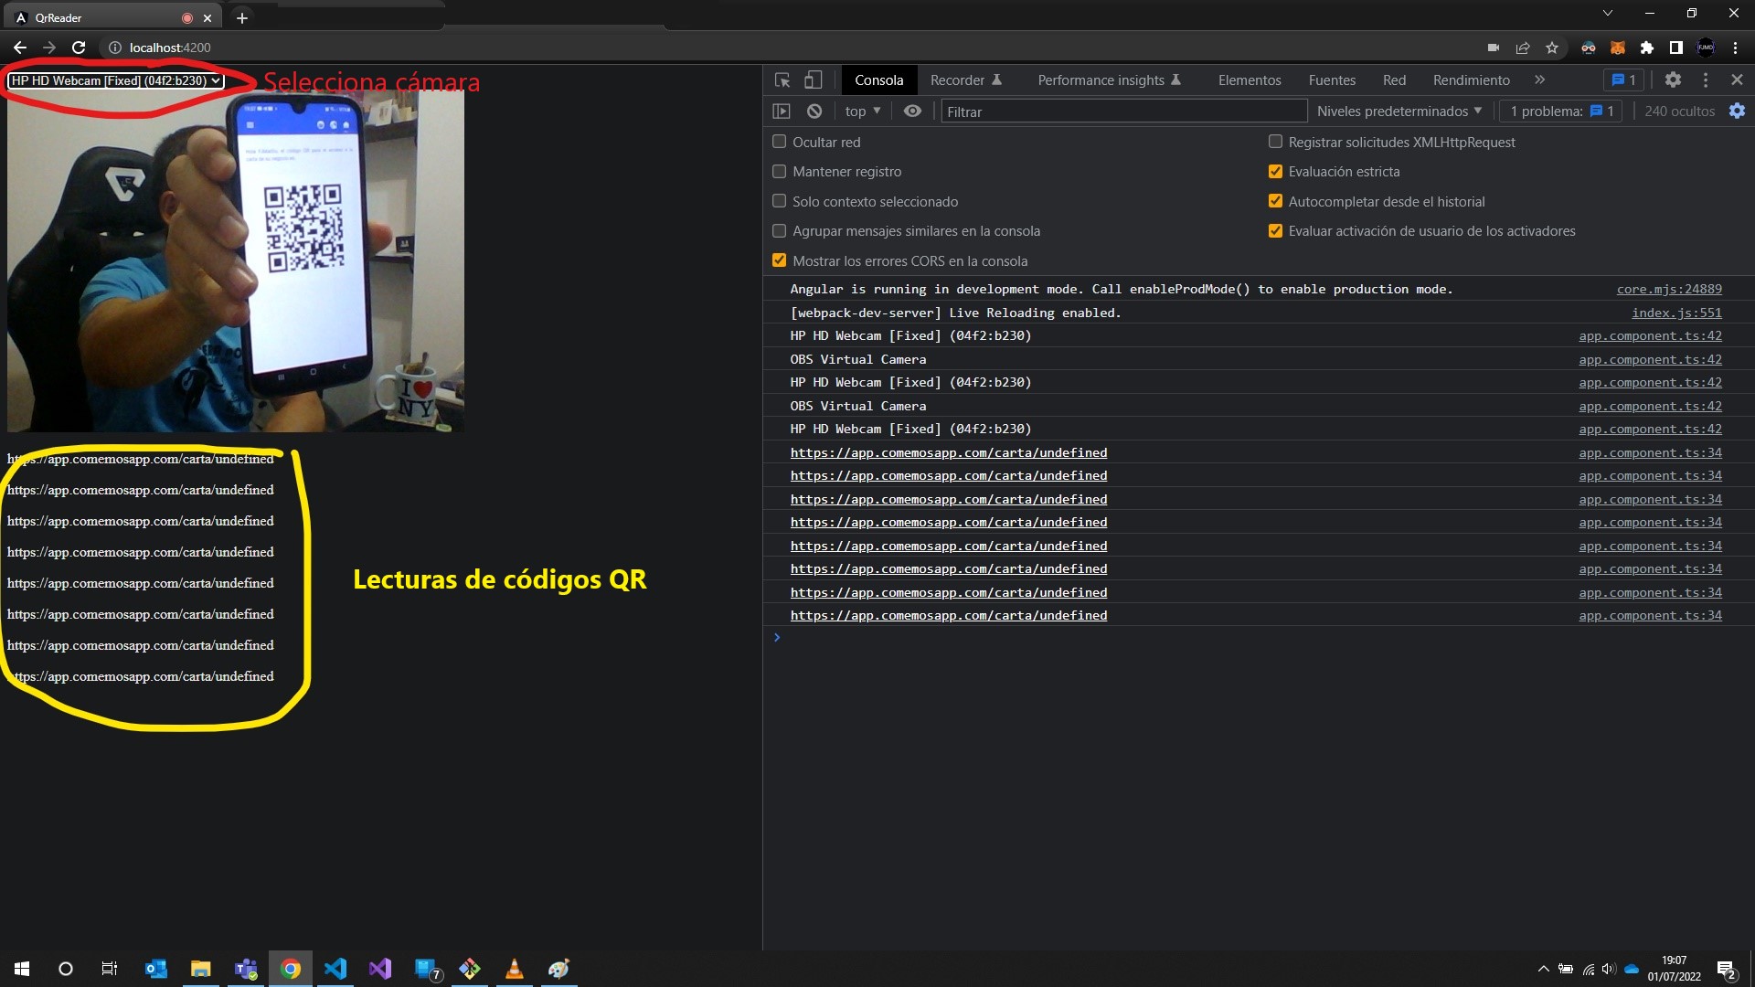This screenshot has height=987, width=1755.
Task: Open the core.mjs:24889 source link
Action: coord(1668,289)
